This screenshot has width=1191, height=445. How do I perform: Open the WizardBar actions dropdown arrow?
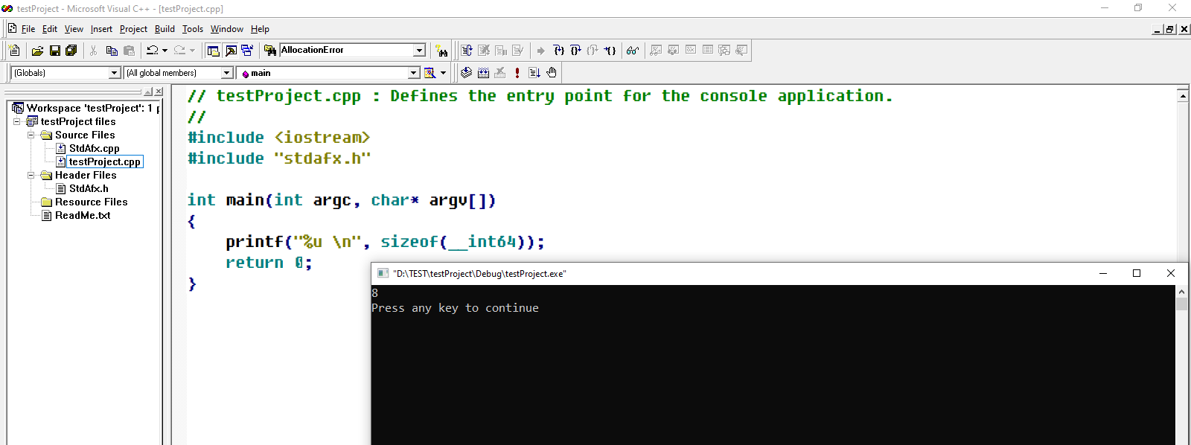443,73
